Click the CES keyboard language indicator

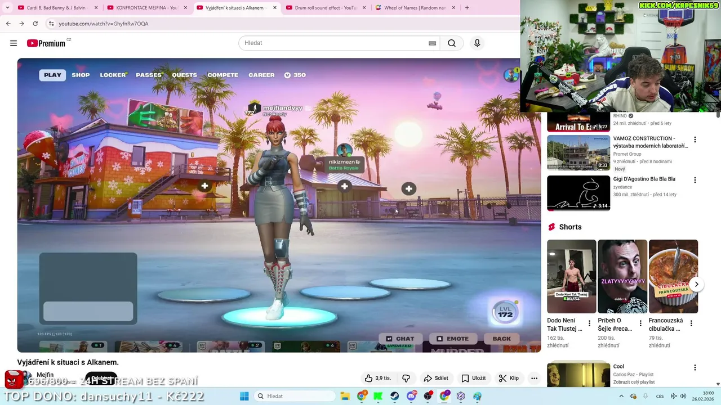pos(660,396)
